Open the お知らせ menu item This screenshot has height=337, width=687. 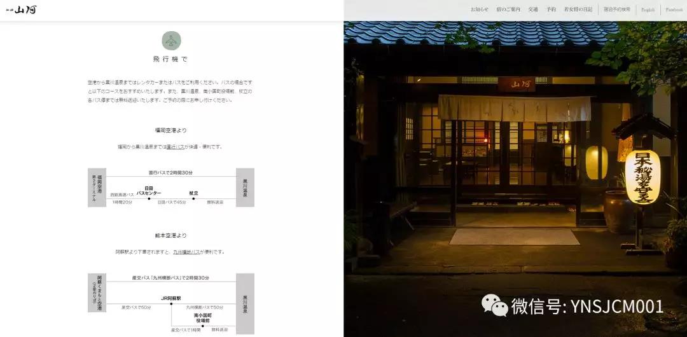480,9
